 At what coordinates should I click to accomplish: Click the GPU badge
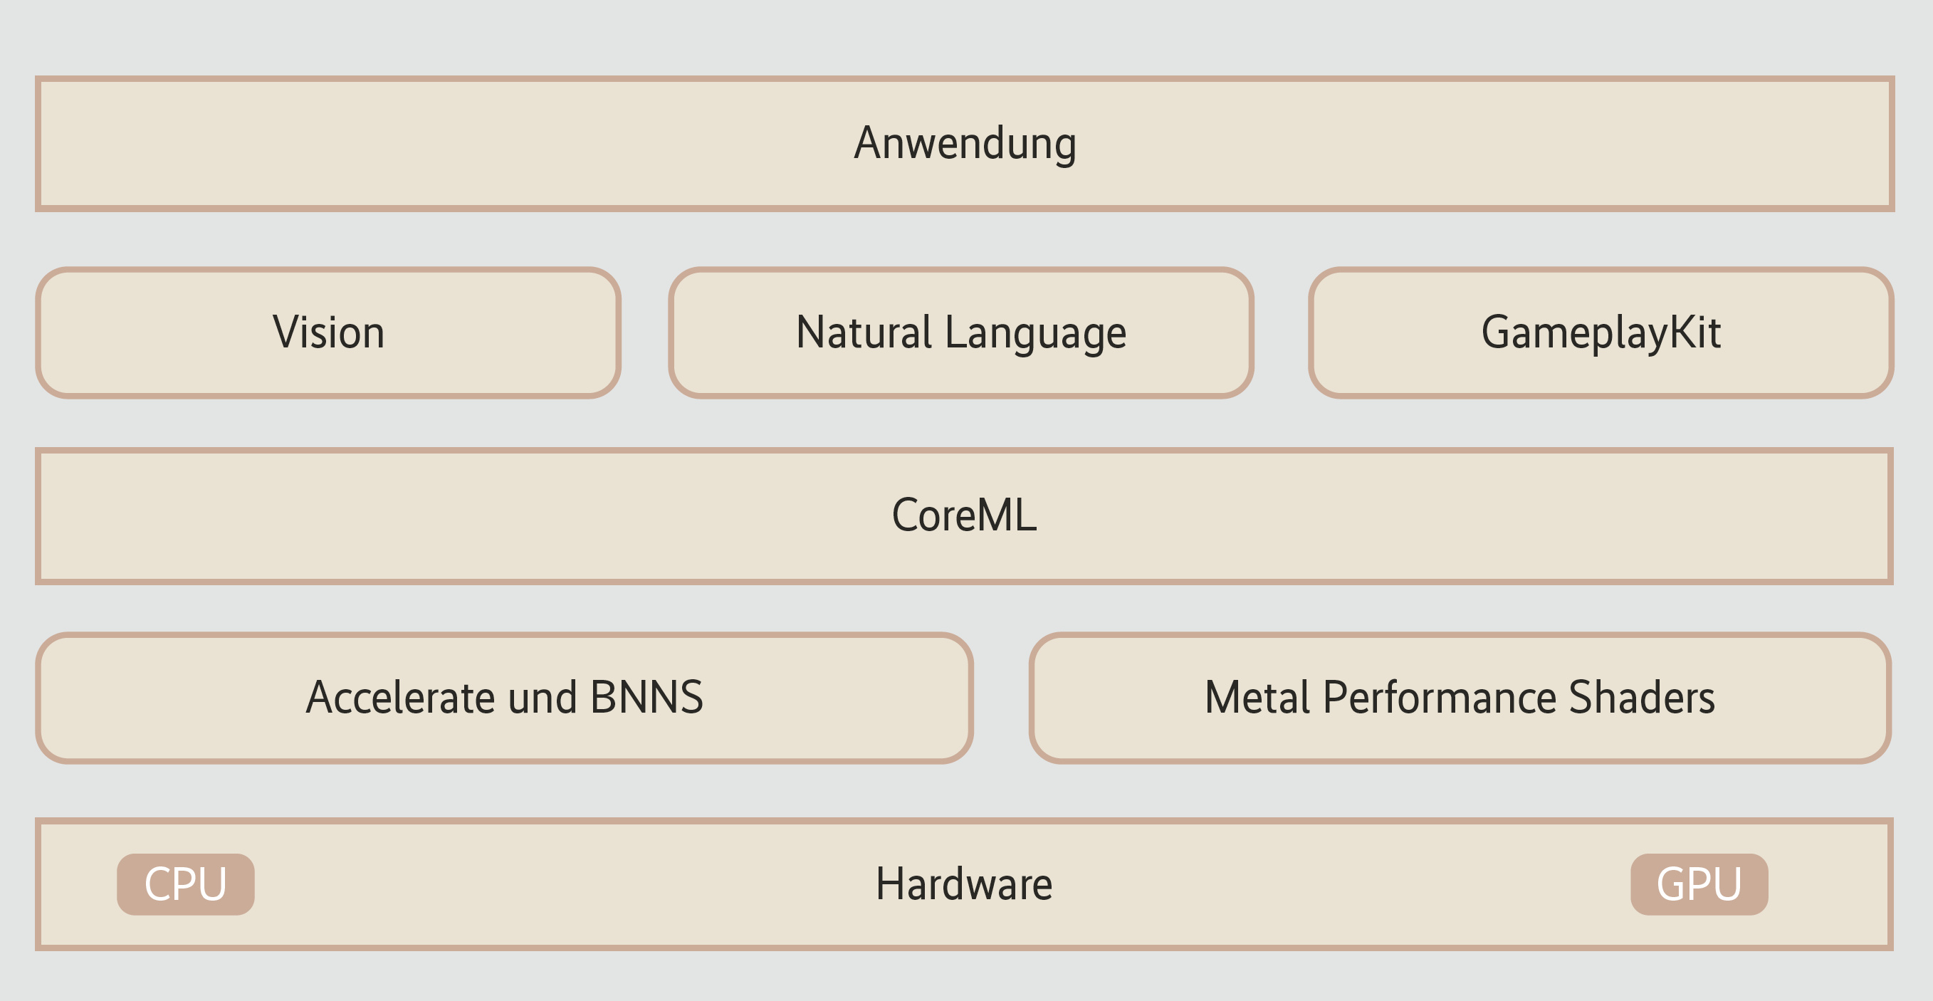1699,884
